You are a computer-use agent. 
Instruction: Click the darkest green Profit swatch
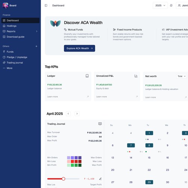pos(80,165)
